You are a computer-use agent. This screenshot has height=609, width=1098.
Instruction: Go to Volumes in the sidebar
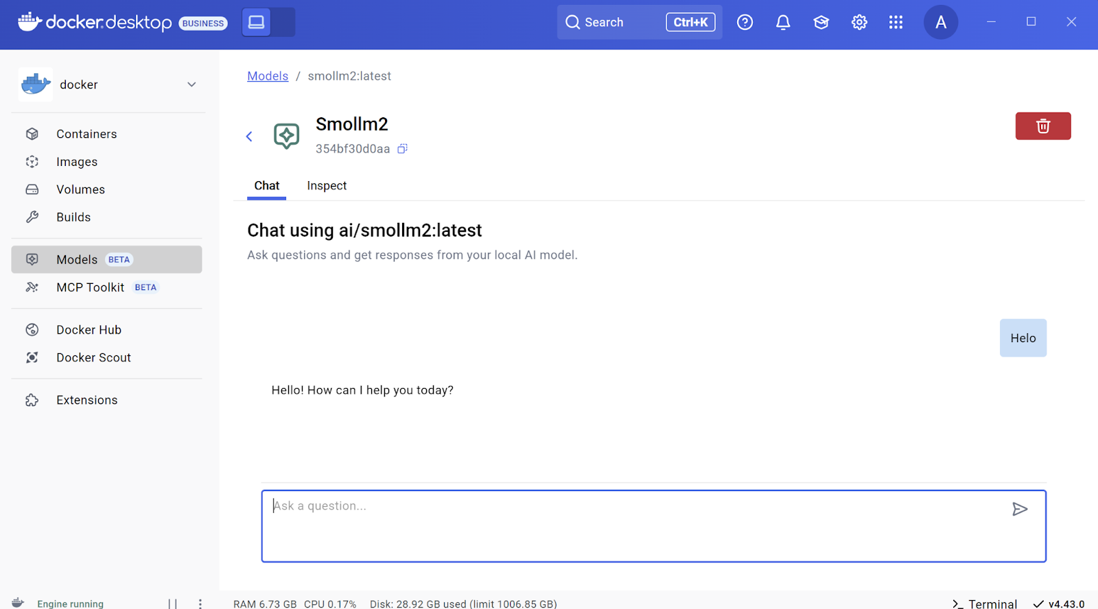tap(107, 189)
